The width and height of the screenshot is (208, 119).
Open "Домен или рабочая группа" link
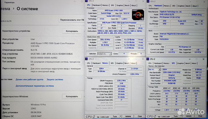pyautogui.click(x=29, y=80)
